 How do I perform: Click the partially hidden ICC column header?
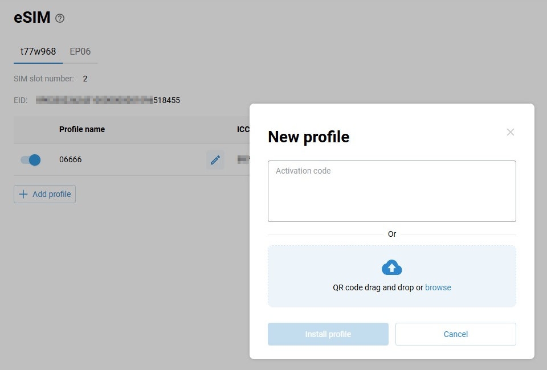pyautogui.click(x=243, y=129)
